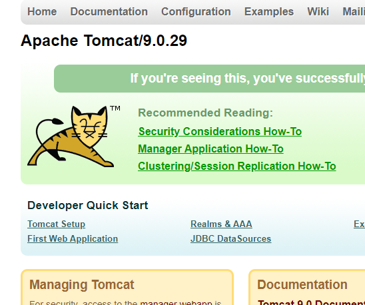This screenshot has height=305, width=365.
Task: Open the First Web Application link
Action: (x=73, y=238)
